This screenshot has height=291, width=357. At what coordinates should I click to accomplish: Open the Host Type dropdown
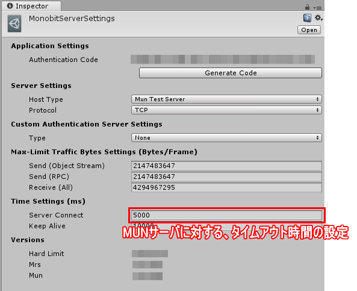pyautogui.click(x=226, y=99)
